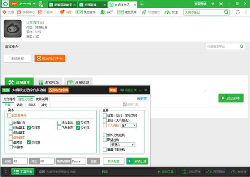250x177 pixels.
Task: Click the refresh icon
Action: point(238,12)
